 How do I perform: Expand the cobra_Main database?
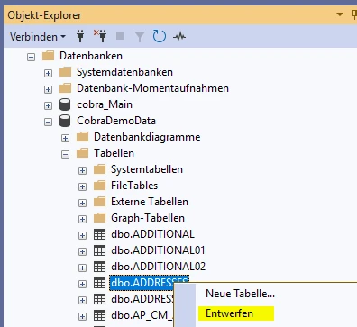click(x=48, y=105)
